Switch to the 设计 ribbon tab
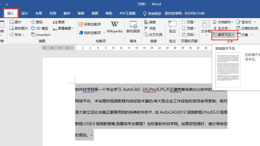Viewport: 260px width, 146px height. [25, 13]
